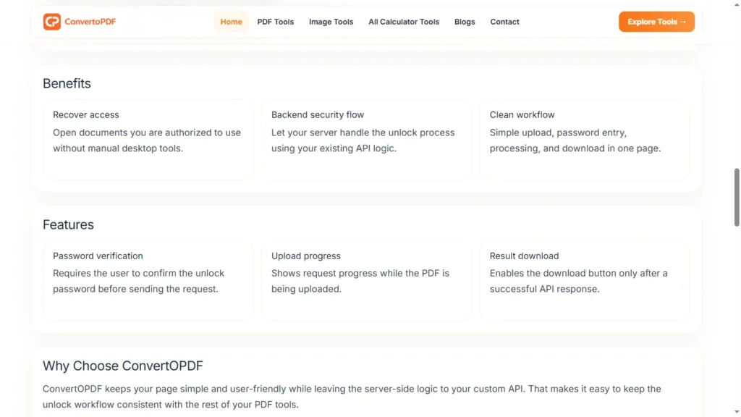Image resolution: width=741 pixels, height=417 pixels.
Task: Click text 'Shows request progress while the PDF is'
Action: point(360,273)
